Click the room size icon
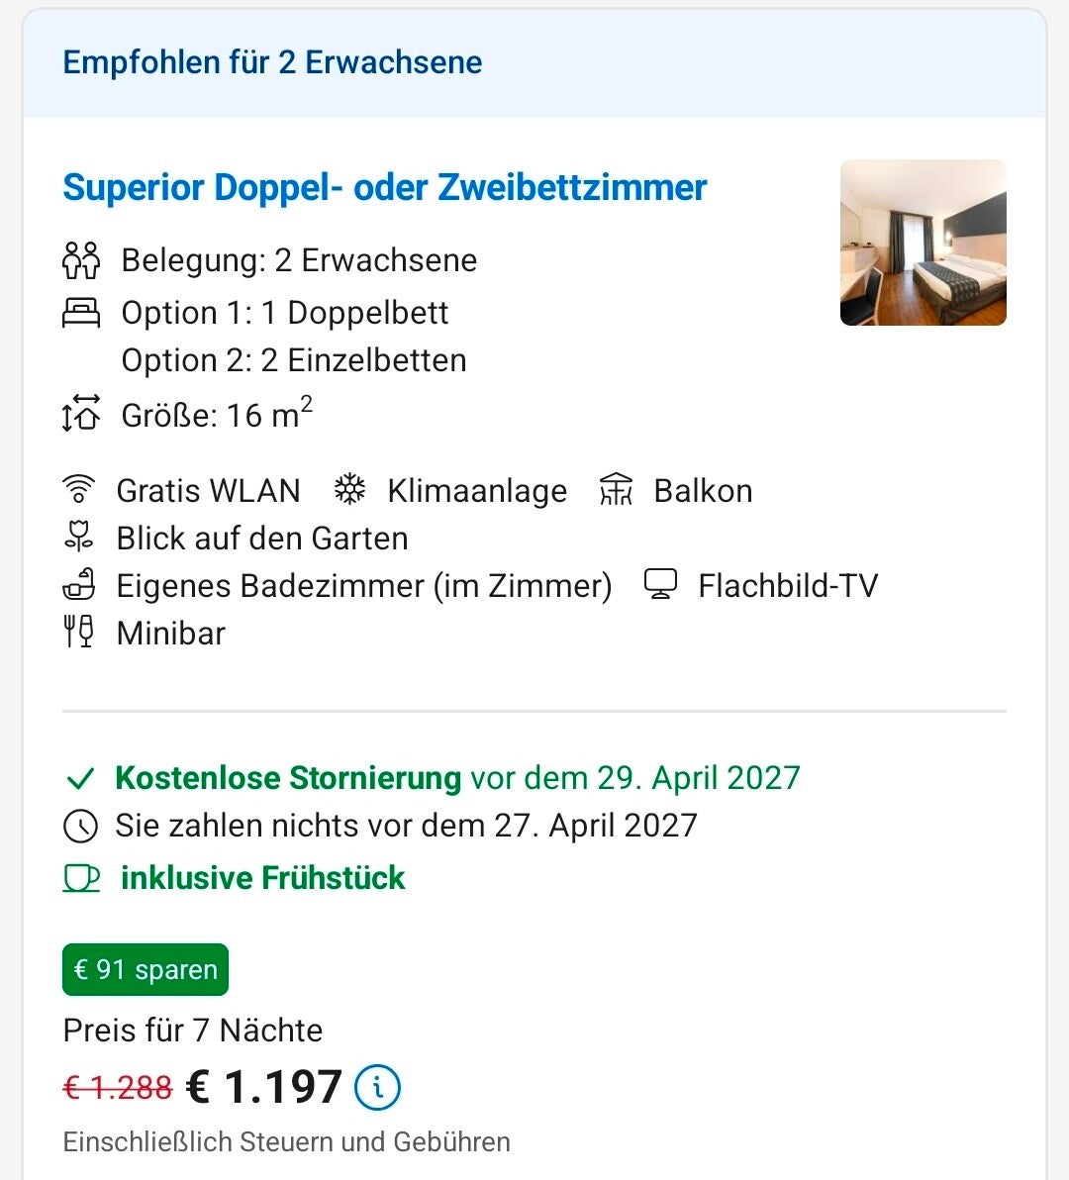The width and height of the screenshot is (1069, 1180). coord(80,413)
